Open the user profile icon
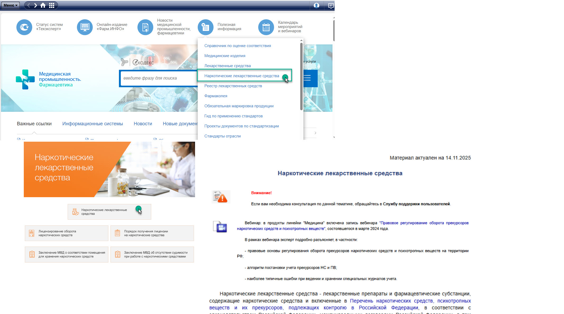The image size is (564, 314). click(316, 5)
